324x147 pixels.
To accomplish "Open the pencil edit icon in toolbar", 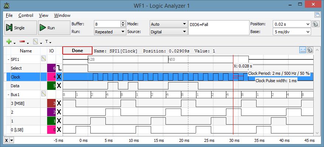I will (x=35, y=42).
